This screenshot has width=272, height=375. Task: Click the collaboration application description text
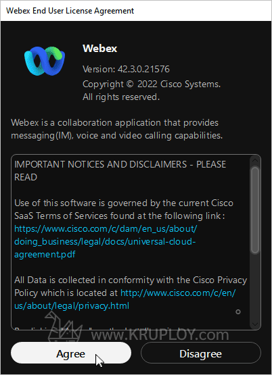(117, 129)
